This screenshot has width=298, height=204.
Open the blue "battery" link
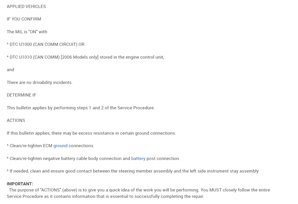click(138, 159)
